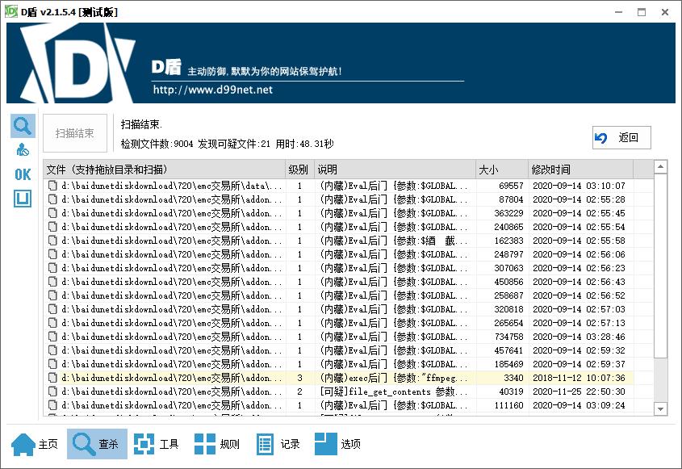Click file icon of row sized 457641
The image size is (682, 469).
tap(52, 350)
